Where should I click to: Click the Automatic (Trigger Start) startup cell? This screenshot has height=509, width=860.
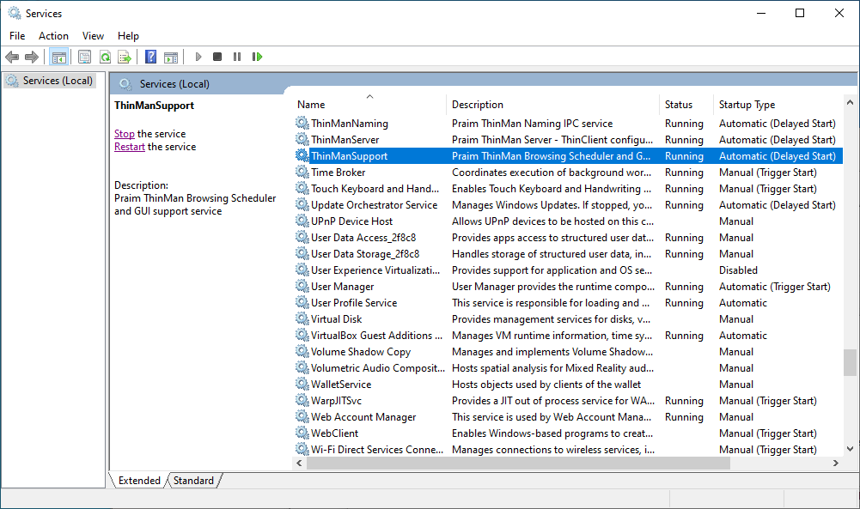774,287
